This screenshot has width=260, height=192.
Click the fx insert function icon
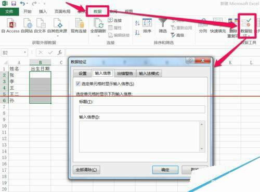pos(60,52)
